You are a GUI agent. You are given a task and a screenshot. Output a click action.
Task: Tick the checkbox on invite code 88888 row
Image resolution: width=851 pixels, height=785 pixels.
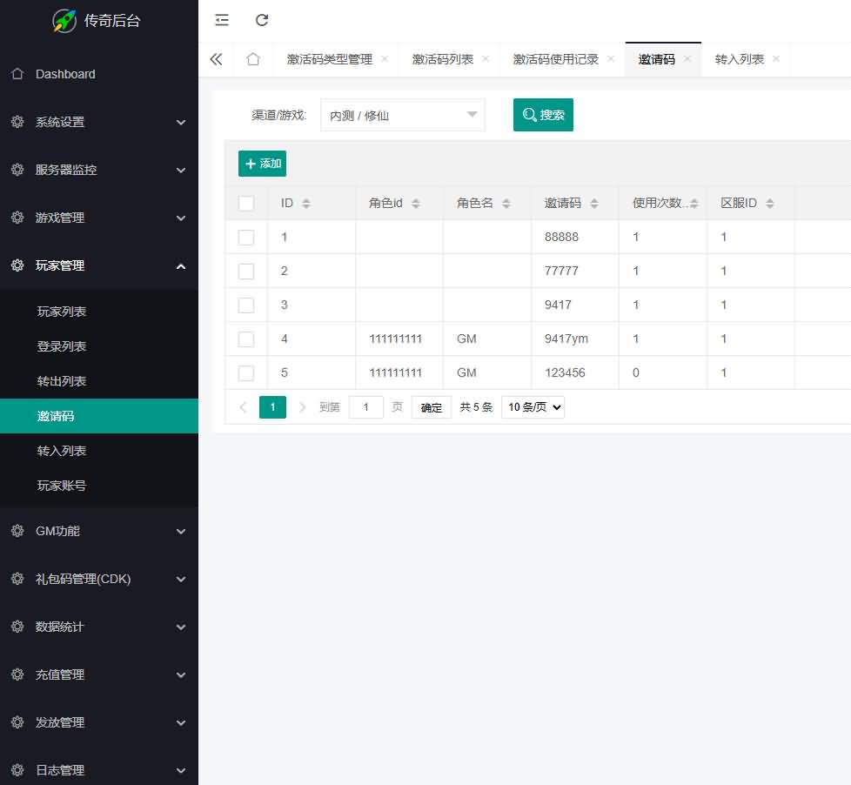[x=246, y=236]
